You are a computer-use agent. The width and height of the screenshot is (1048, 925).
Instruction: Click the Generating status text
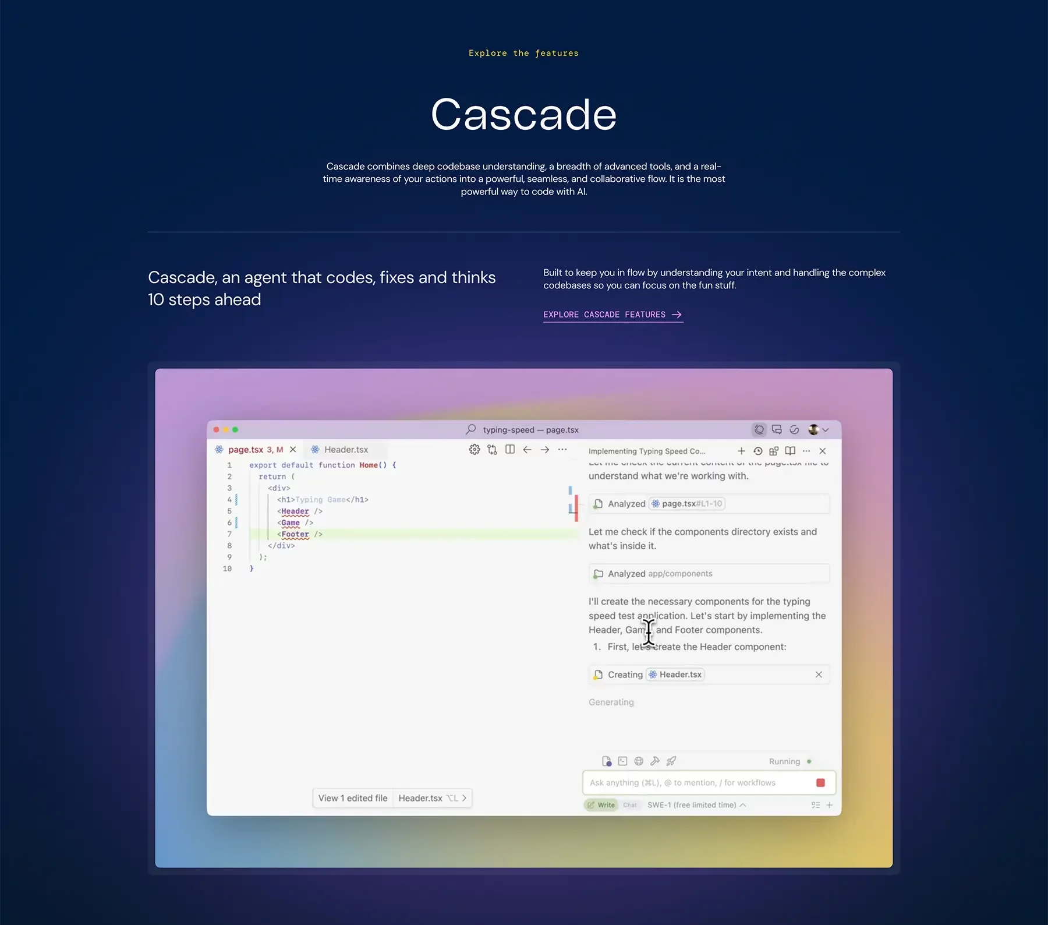(x=611, y=702)
